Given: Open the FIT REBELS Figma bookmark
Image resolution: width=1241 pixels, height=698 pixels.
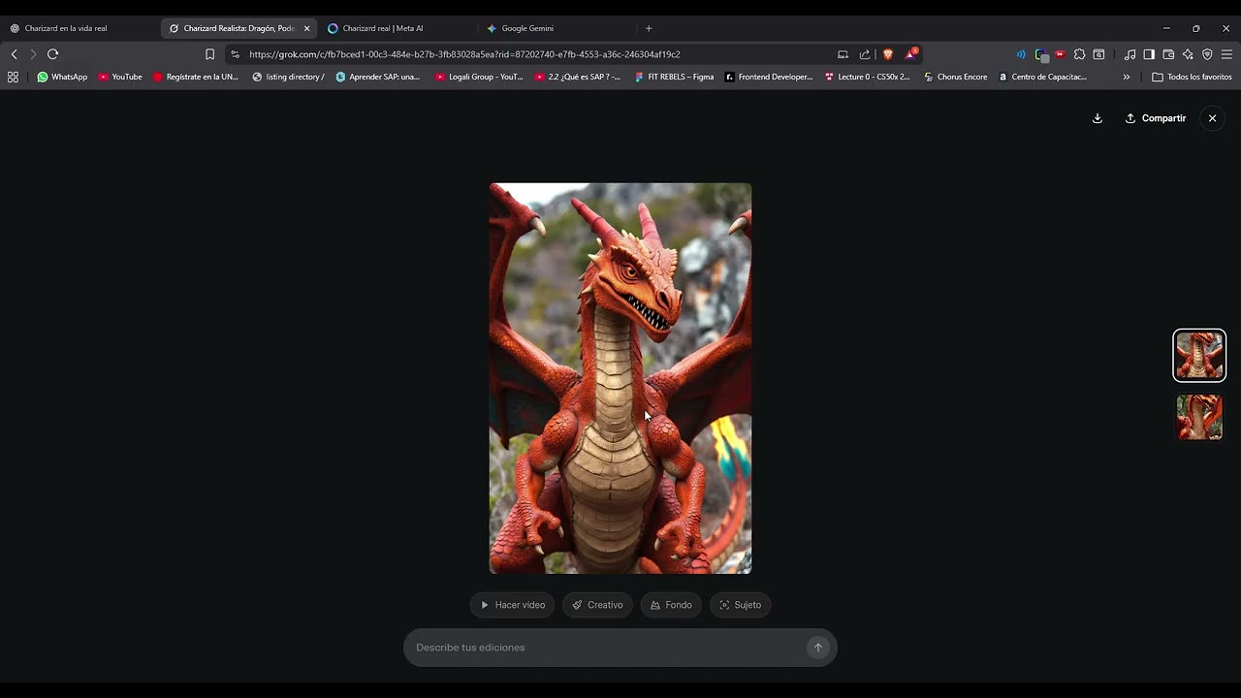Looking at the screenshot, I should (674, 77).
